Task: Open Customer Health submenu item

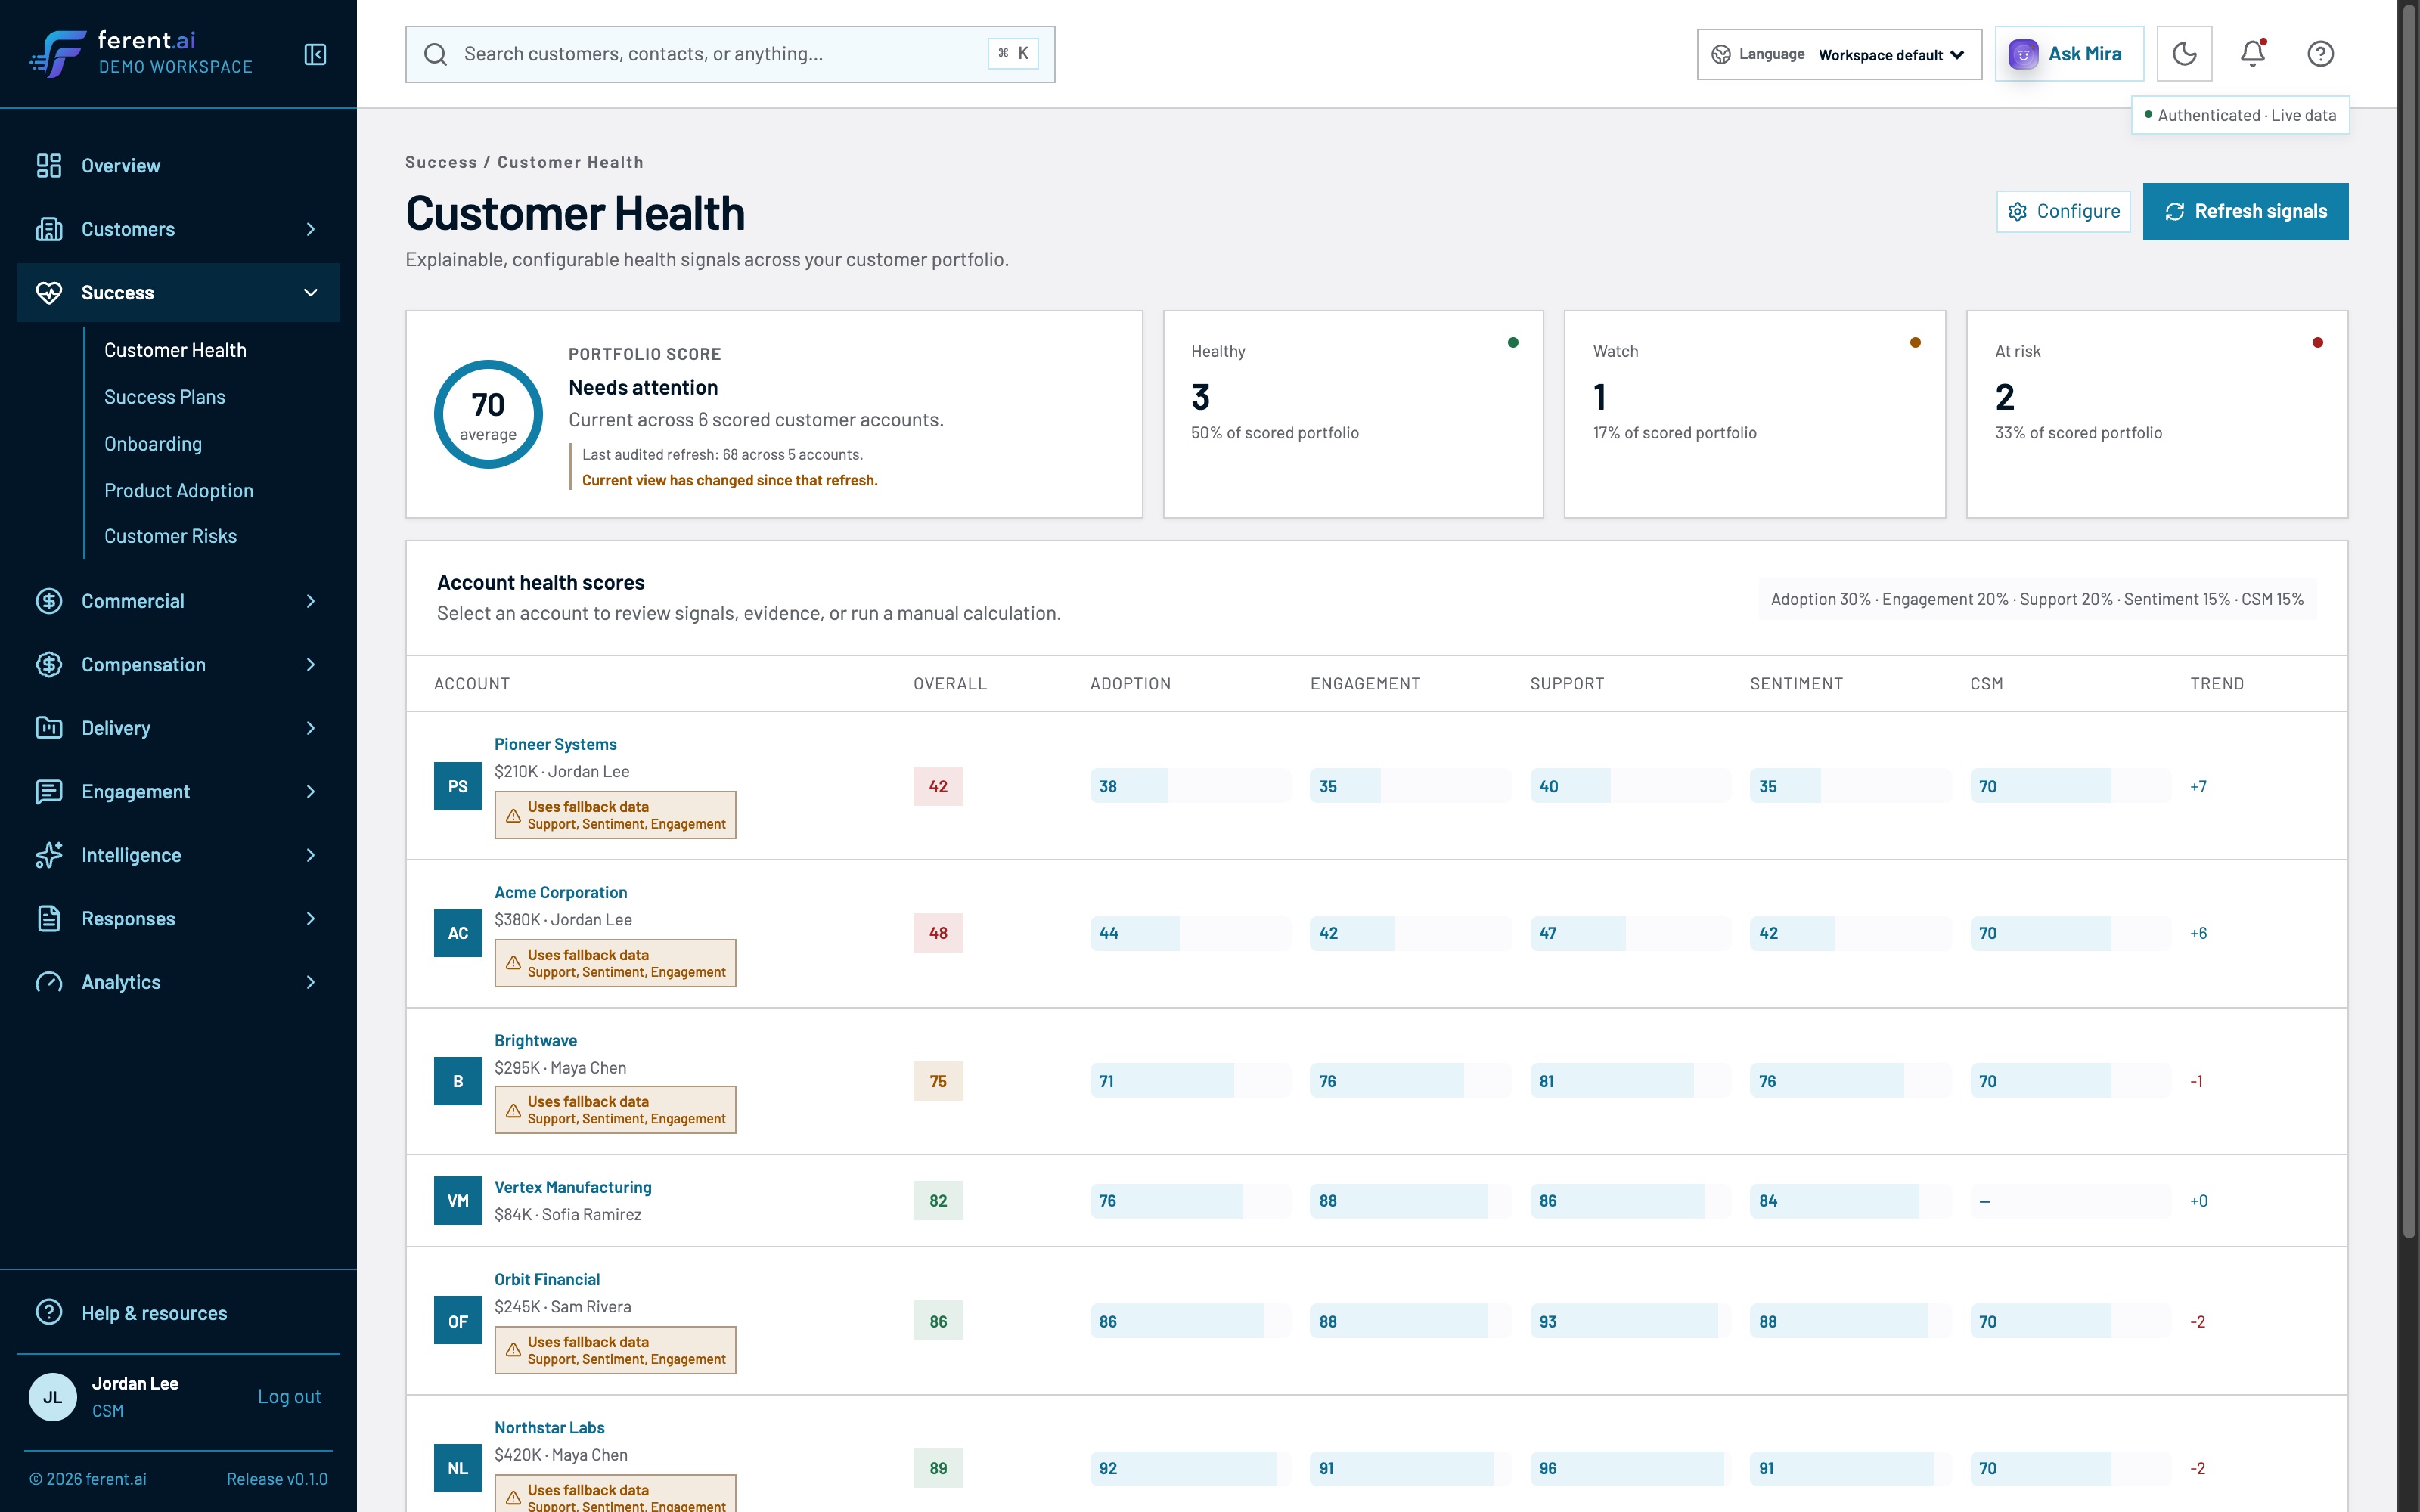Action: point(175,350)
